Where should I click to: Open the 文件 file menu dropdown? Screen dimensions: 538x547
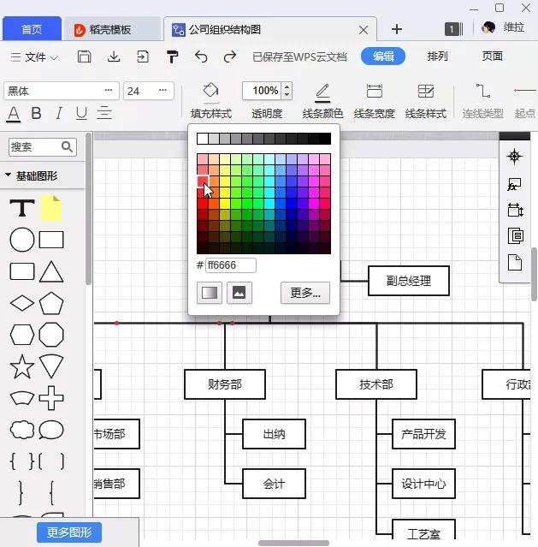point(34,56)
